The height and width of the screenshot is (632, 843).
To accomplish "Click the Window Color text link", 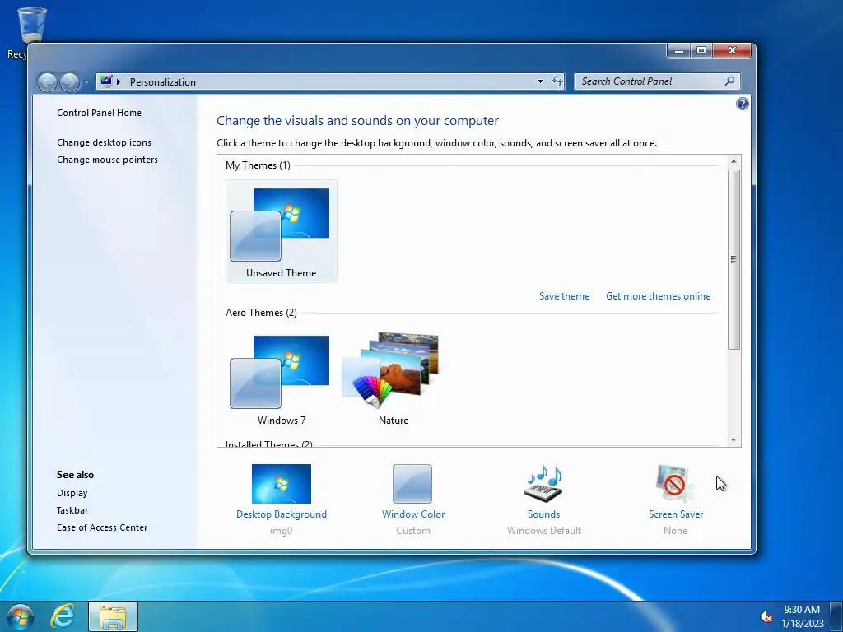I will tap(413, 514).
